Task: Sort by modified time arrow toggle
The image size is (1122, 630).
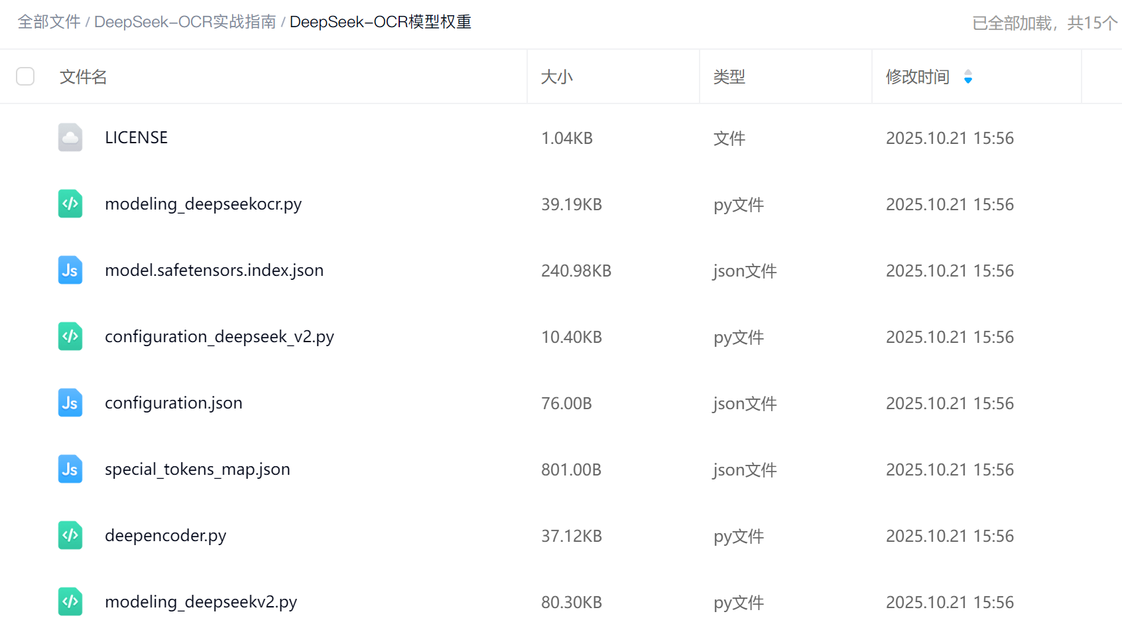Action: pyautogui.click(x=968, y=77)
